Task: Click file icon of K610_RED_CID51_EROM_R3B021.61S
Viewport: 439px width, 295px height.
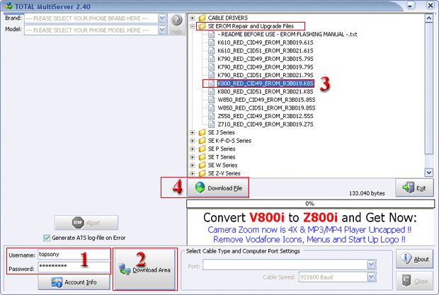Action: (x=212, y=51)
